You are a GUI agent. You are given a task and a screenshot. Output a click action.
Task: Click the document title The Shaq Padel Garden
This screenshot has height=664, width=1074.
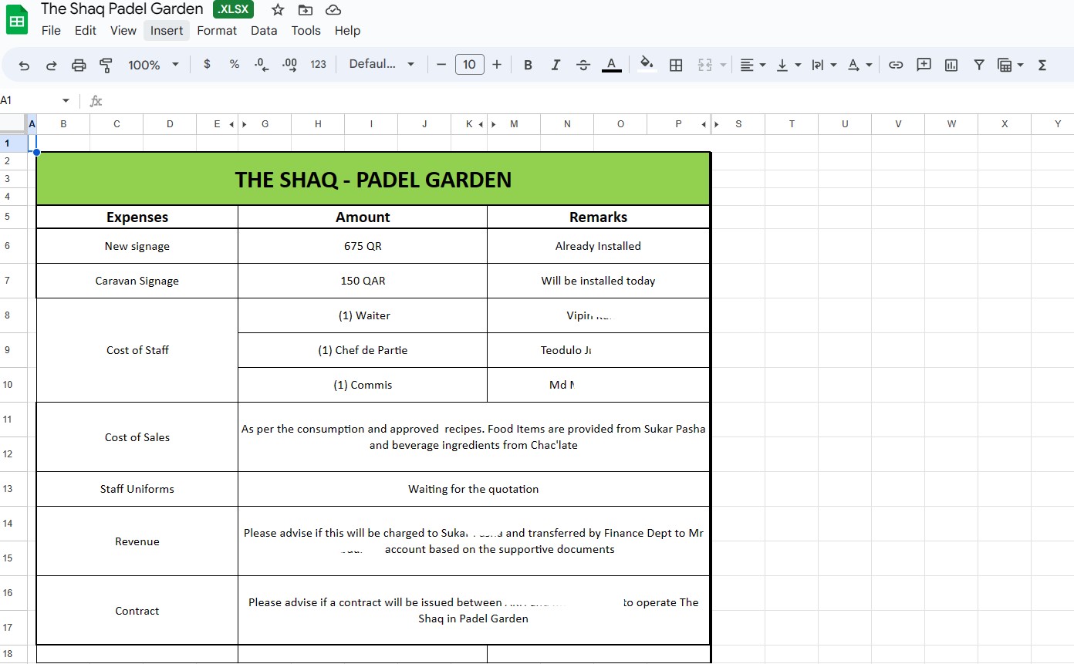pos(122,9)
